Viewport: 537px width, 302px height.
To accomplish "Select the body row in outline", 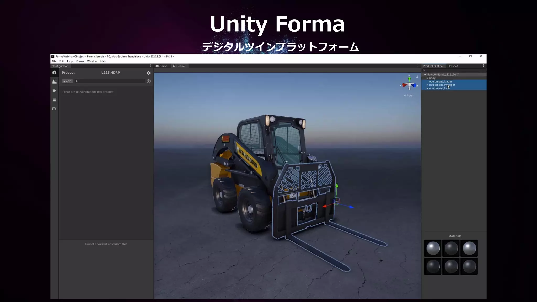I will pos(454,78).
